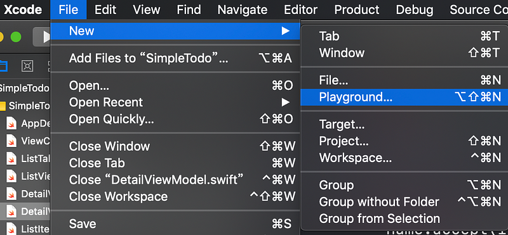Open the Source Control navigator icon
Screen dimensions: 508x235
(x=27, y=66)
